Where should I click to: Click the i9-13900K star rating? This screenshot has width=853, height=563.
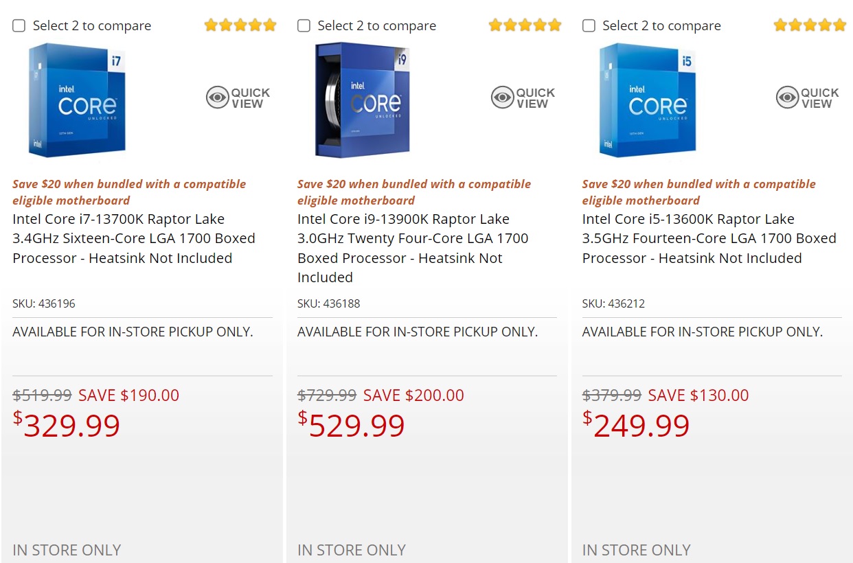tap(525, 25)
